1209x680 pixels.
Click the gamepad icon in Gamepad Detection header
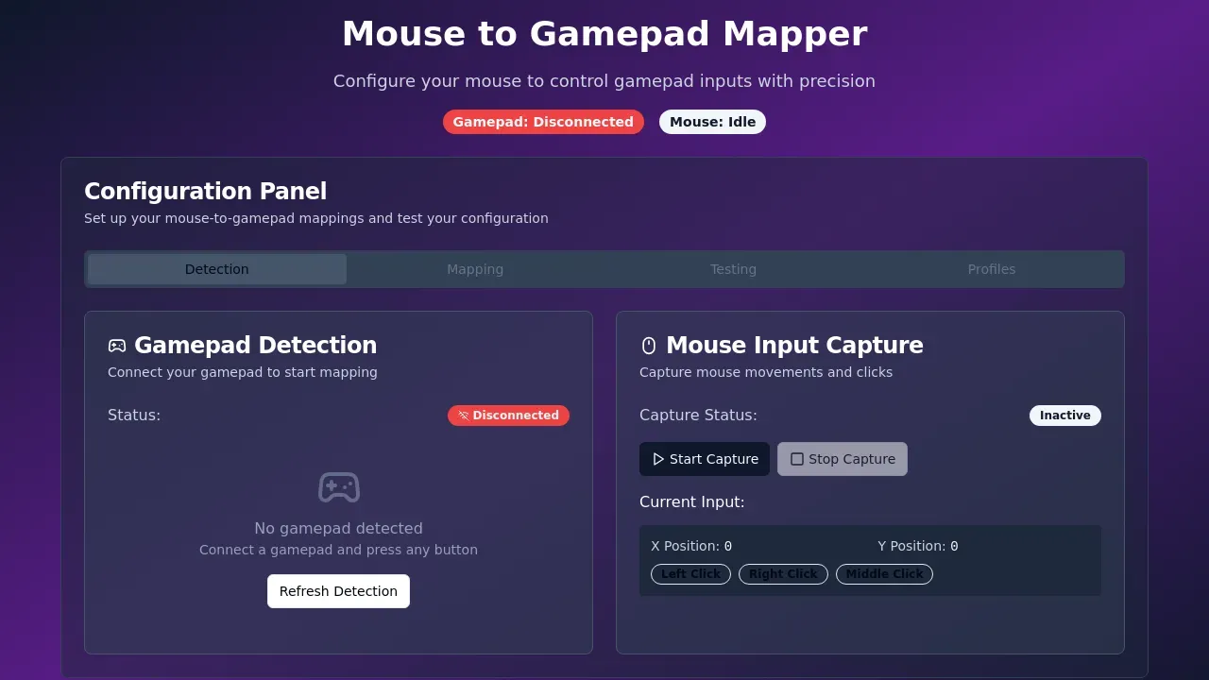pos(117,345)
